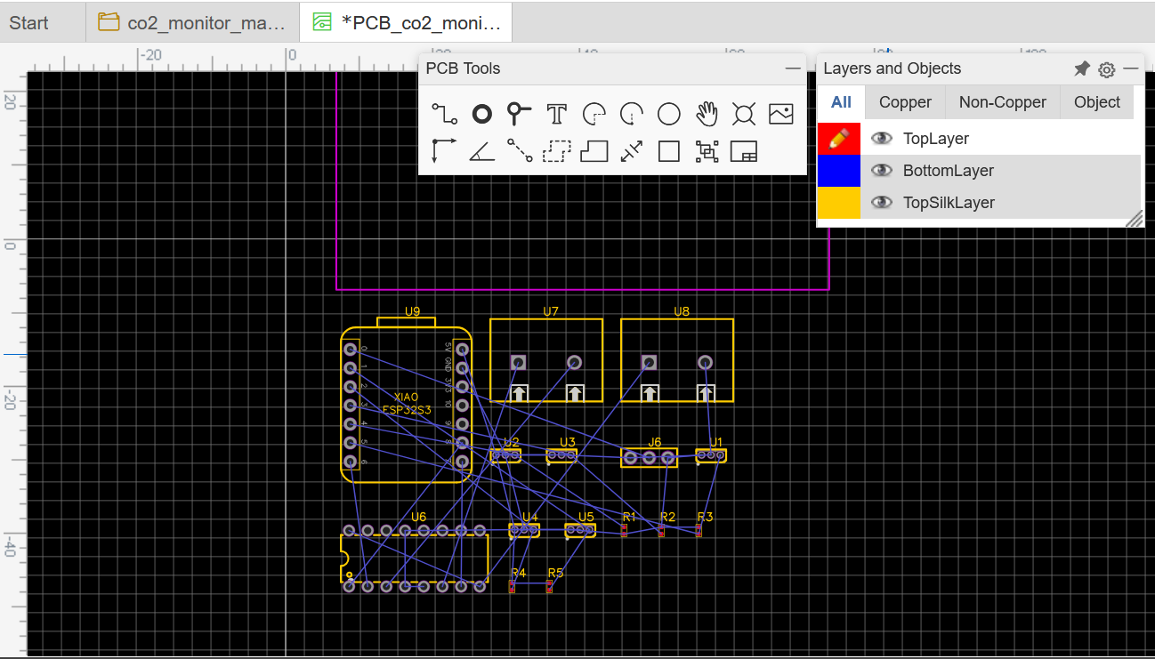Toggle TopLayer visibility eye

pos(881,138)
